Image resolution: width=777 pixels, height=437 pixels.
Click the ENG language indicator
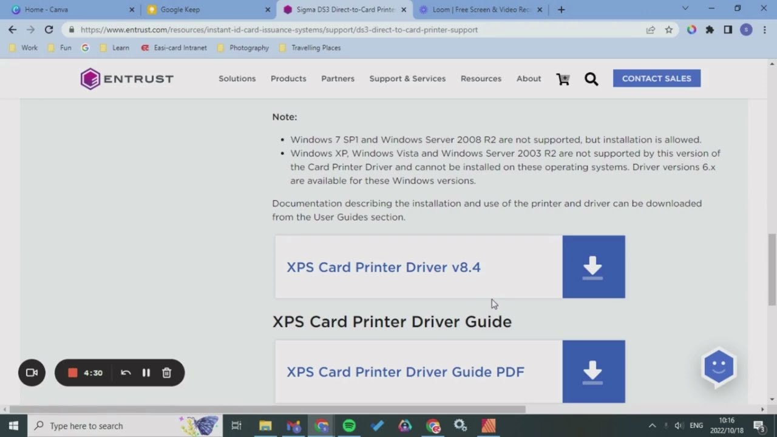[x=696, y=425]
